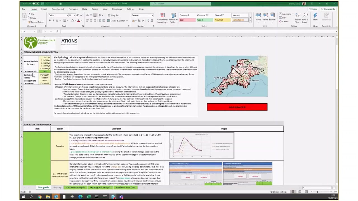Open the Data ribbon tab
The height and width of the screenshot is (201, 358).
[84, 9]
